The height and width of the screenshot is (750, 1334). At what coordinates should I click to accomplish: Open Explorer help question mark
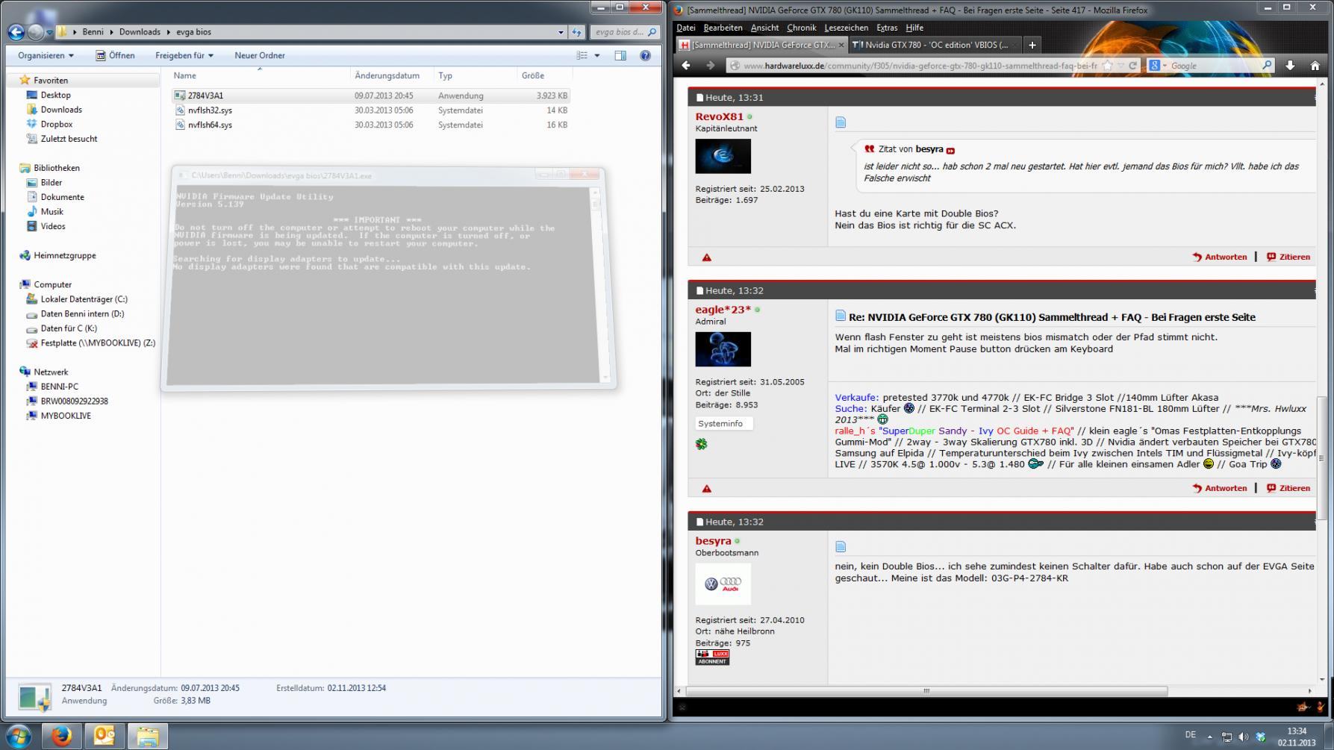[x=646, y=55]
